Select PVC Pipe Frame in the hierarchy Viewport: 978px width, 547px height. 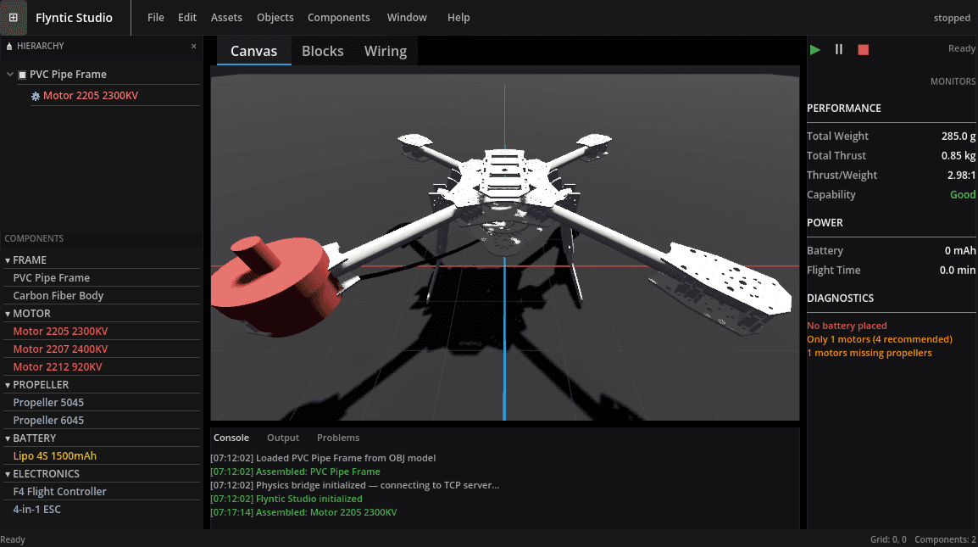[x=68, y=75]
